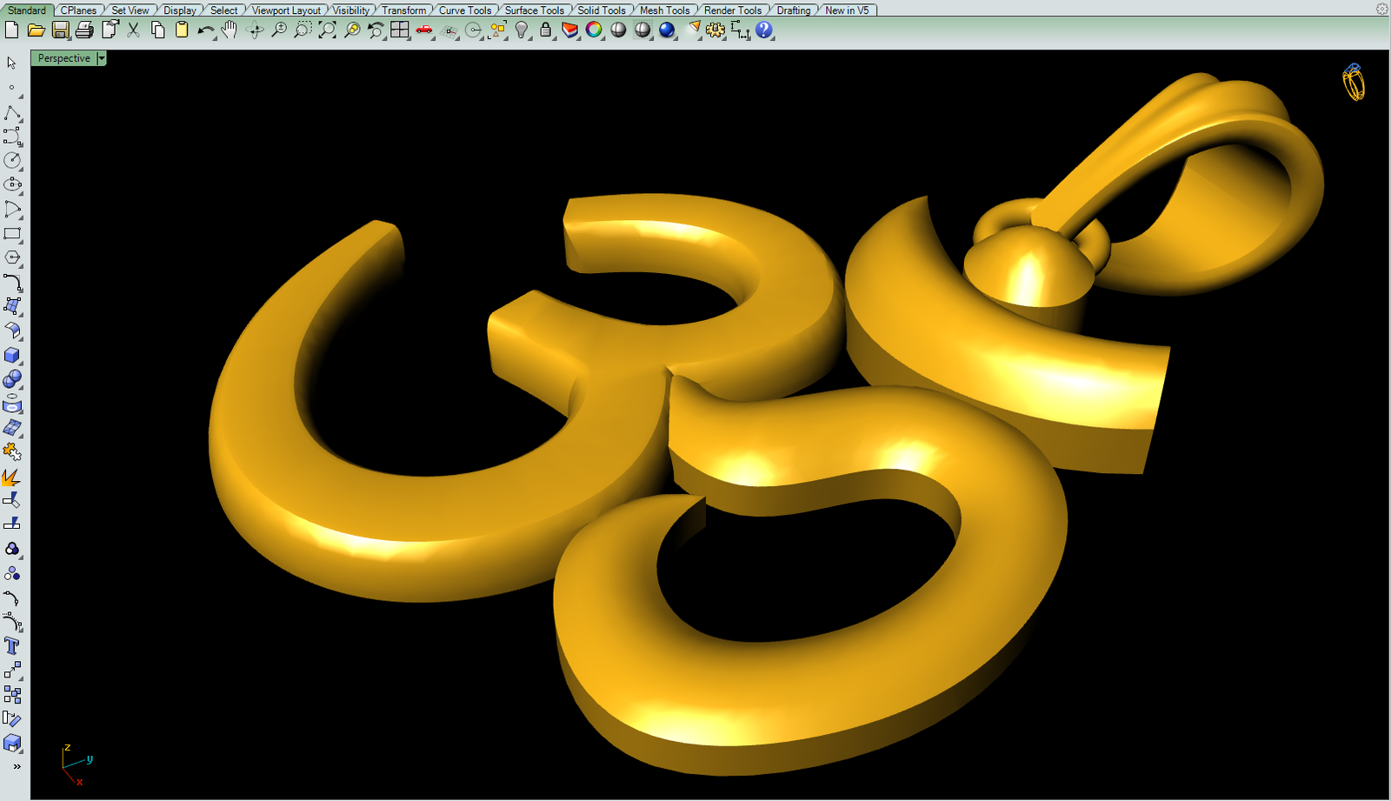Viewport: 1391px width, 801px height.
Task: Select the Group objects tool
Action: pos(12,549)
